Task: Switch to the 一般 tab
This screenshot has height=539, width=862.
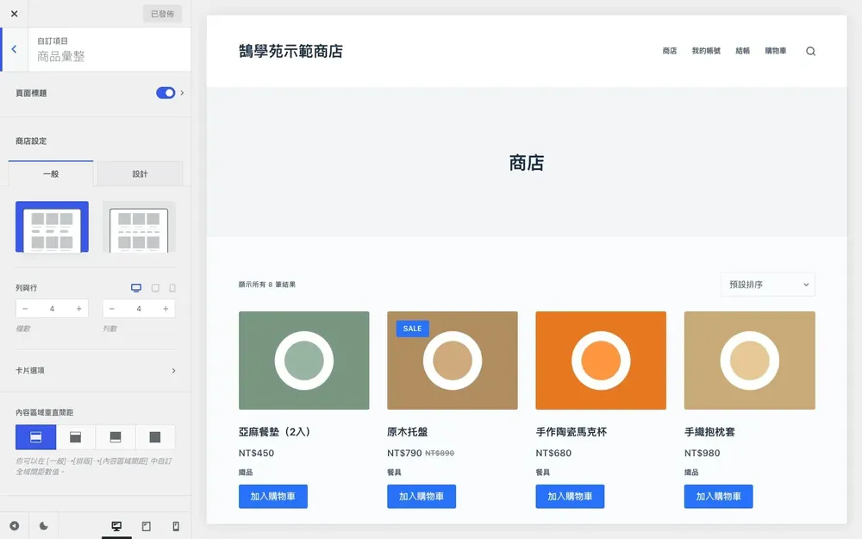Action: click(x=51, y=174)
